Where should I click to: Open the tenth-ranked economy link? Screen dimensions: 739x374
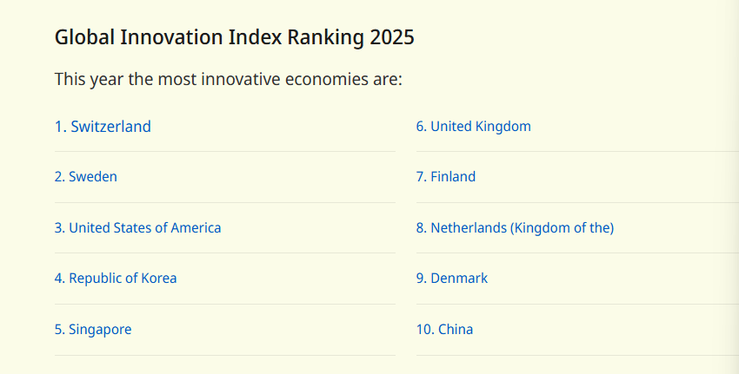coord(444,330)
